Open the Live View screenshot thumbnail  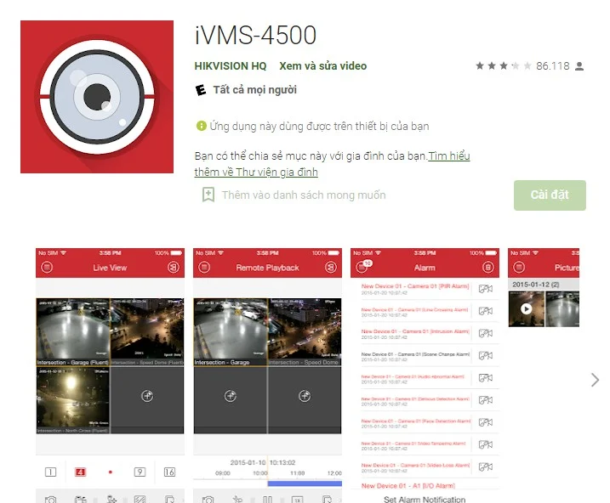click(x=110, y=376)
